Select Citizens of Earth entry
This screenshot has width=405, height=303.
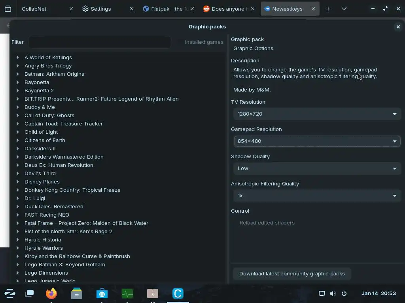tap(45, 140)
